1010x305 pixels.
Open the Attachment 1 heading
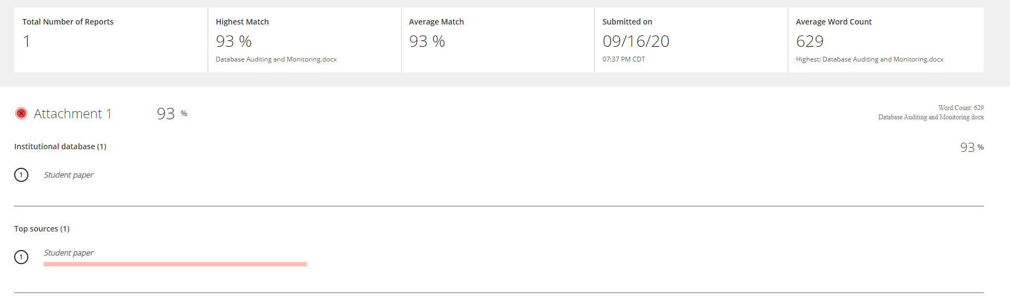coord(72,113)
